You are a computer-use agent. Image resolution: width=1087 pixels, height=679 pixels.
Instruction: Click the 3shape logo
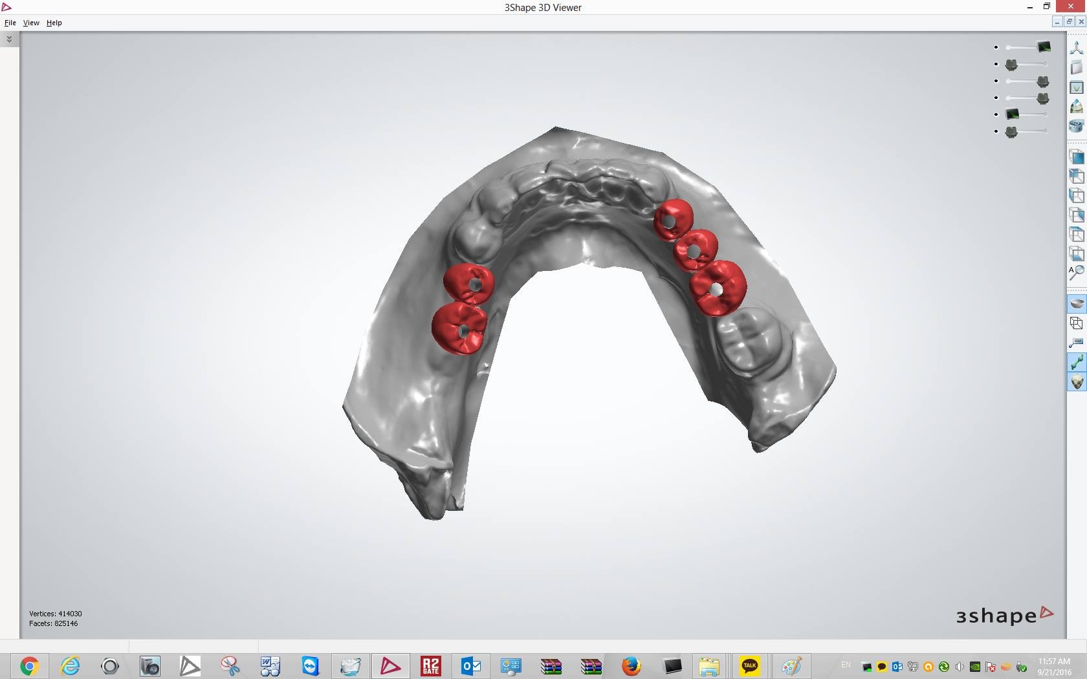(1005, 615)
